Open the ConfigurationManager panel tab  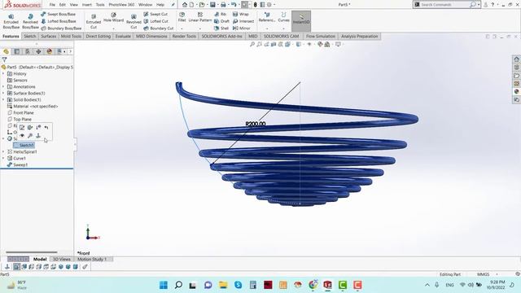coord(28,51)
